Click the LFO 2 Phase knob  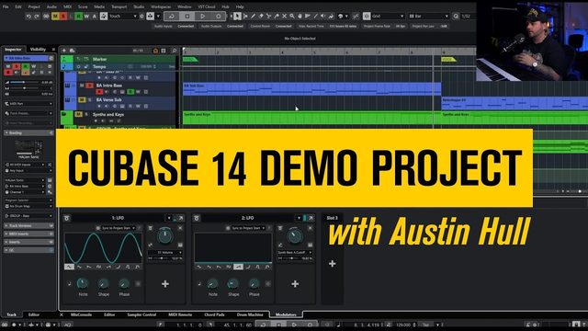[254, 283]
